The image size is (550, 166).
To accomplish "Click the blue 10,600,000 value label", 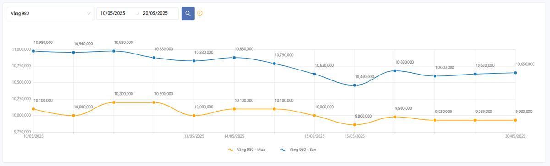I will 445,68.
